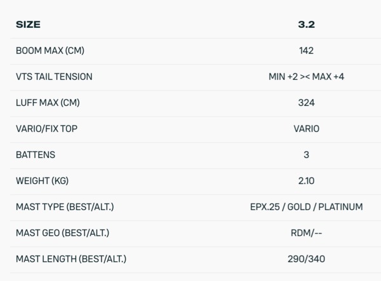This screenshot has width=381, height=281.
Task: Click the battens count value 3
Action: (306, 155)
